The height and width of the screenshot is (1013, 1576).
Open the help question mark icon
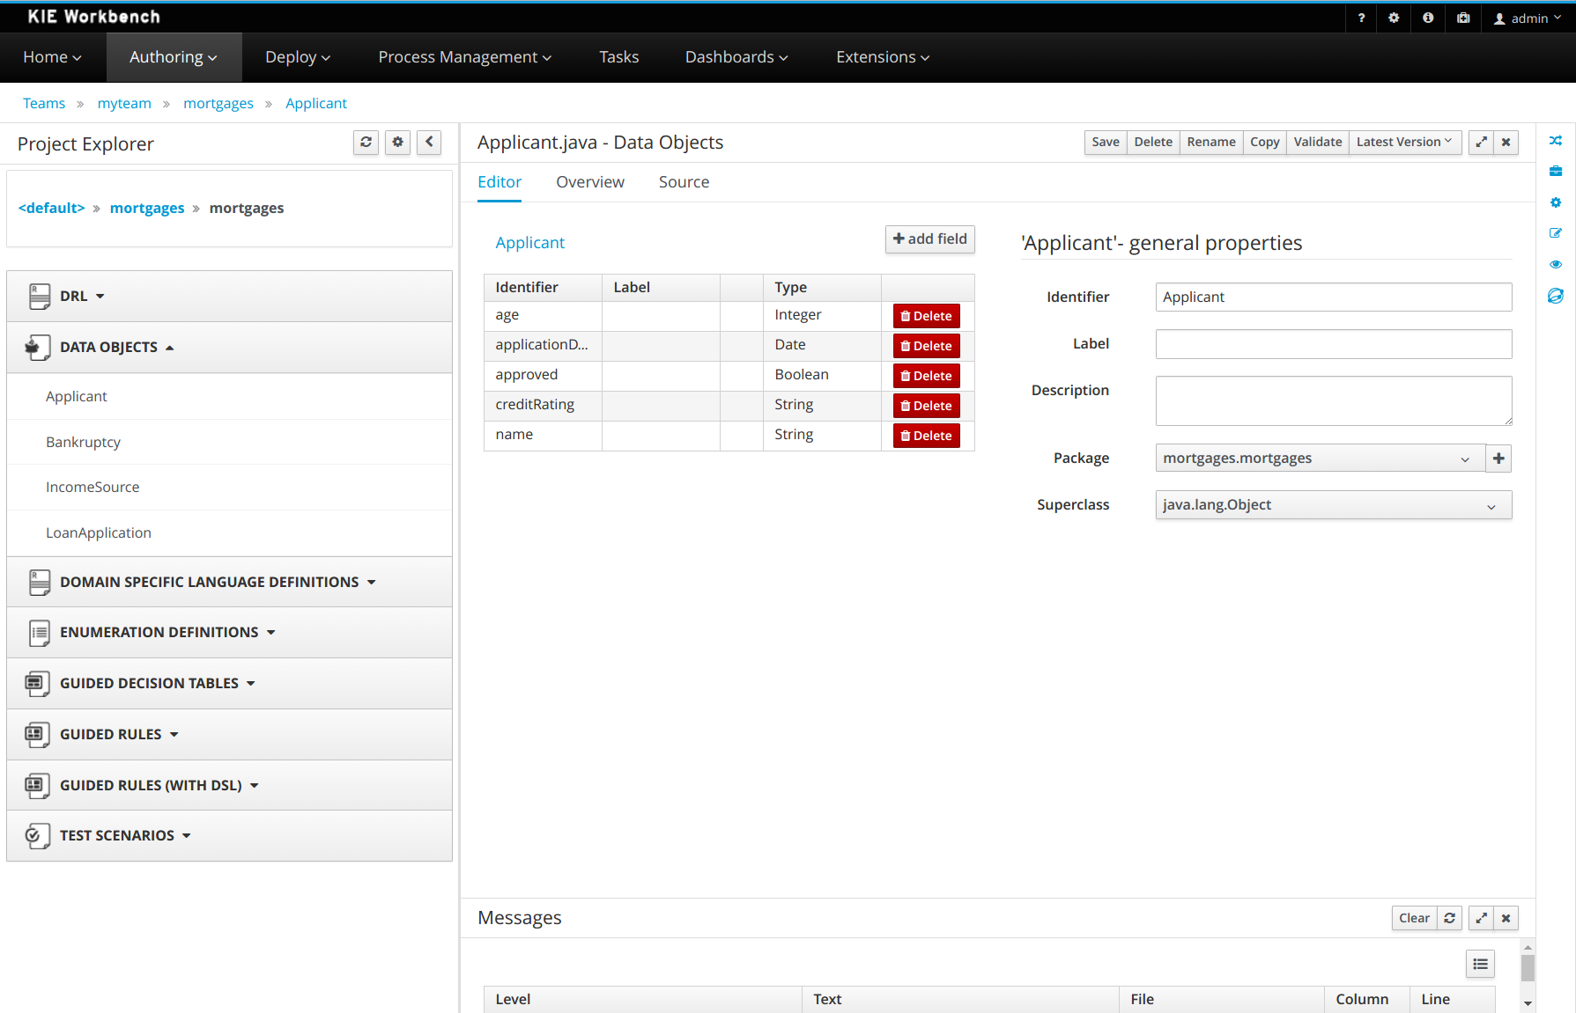click(1361, 18)
